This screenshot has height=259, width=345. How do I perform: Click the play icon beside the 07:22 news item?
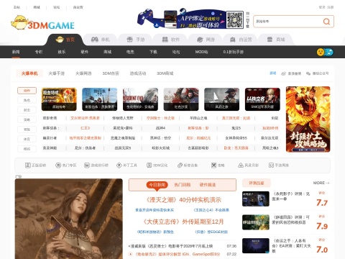point(131,254)
